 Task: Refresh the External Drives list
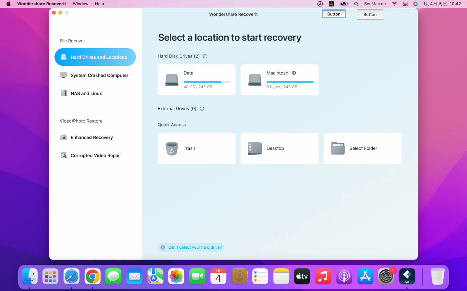202,109
